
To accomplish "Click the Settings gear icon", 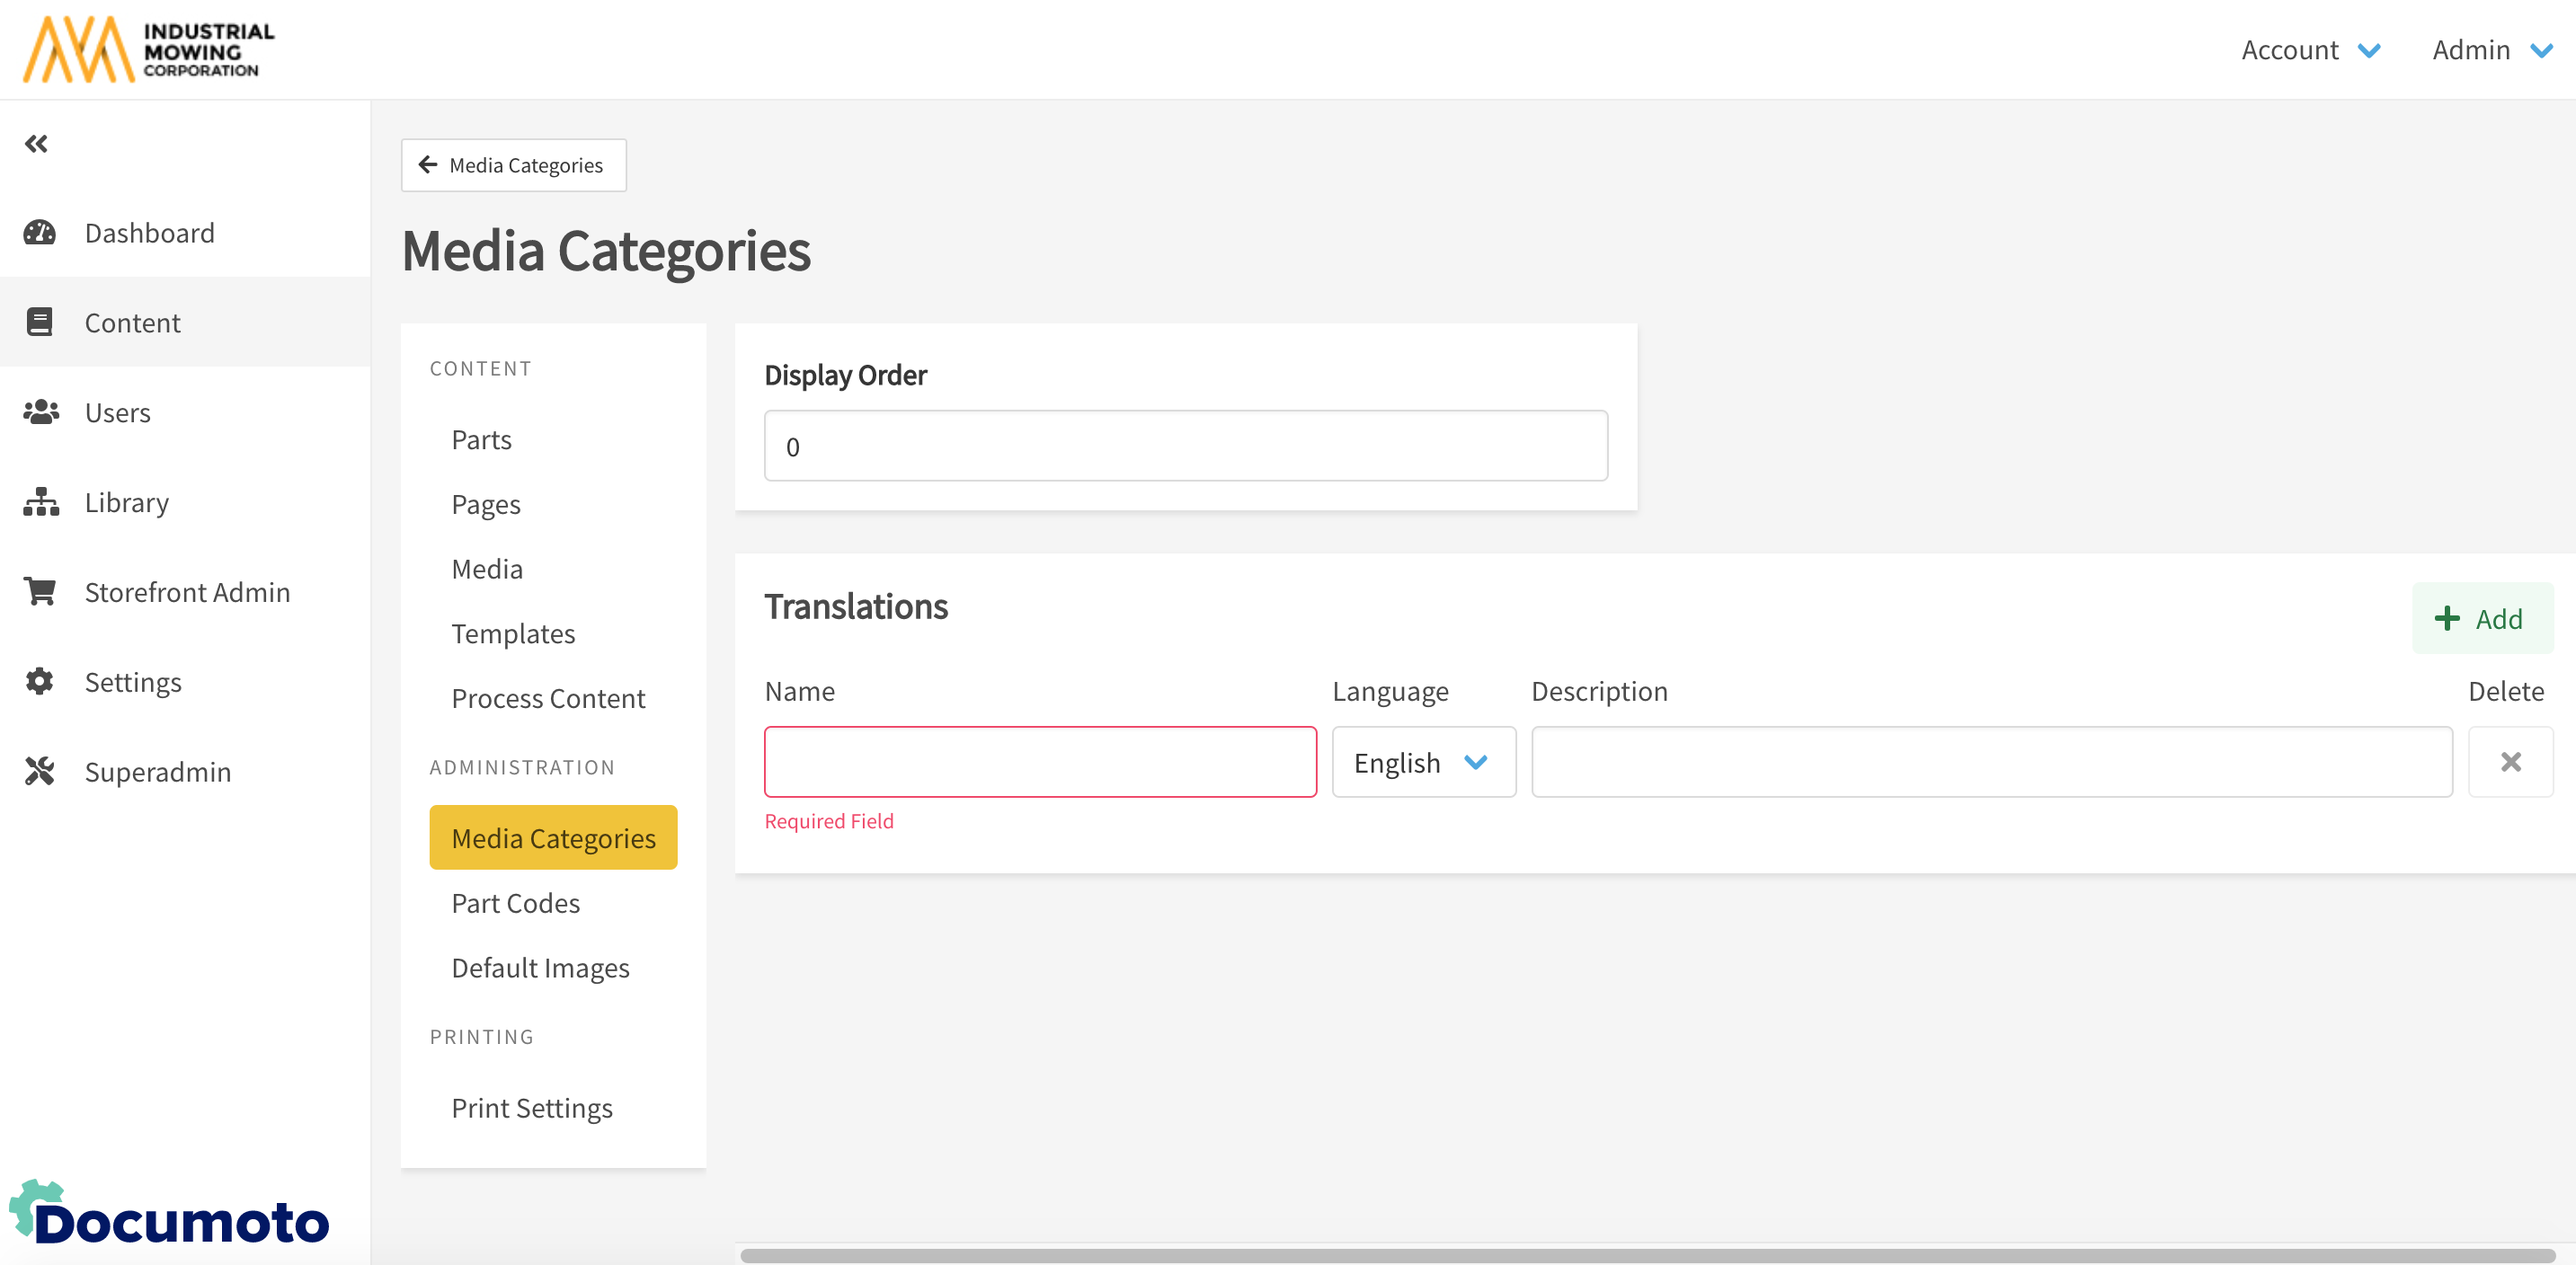I will point(40,681).
